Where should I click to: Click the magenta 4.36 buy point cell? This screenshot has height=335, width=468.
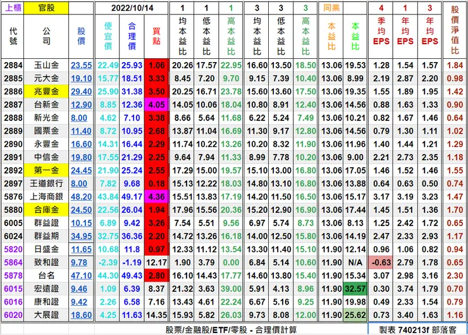tap(156, 197)
